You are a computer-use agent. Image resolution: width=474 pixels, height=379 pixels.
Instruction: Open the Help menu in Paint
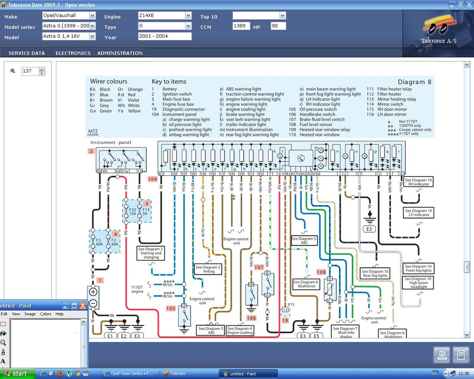tap(60, 314)
